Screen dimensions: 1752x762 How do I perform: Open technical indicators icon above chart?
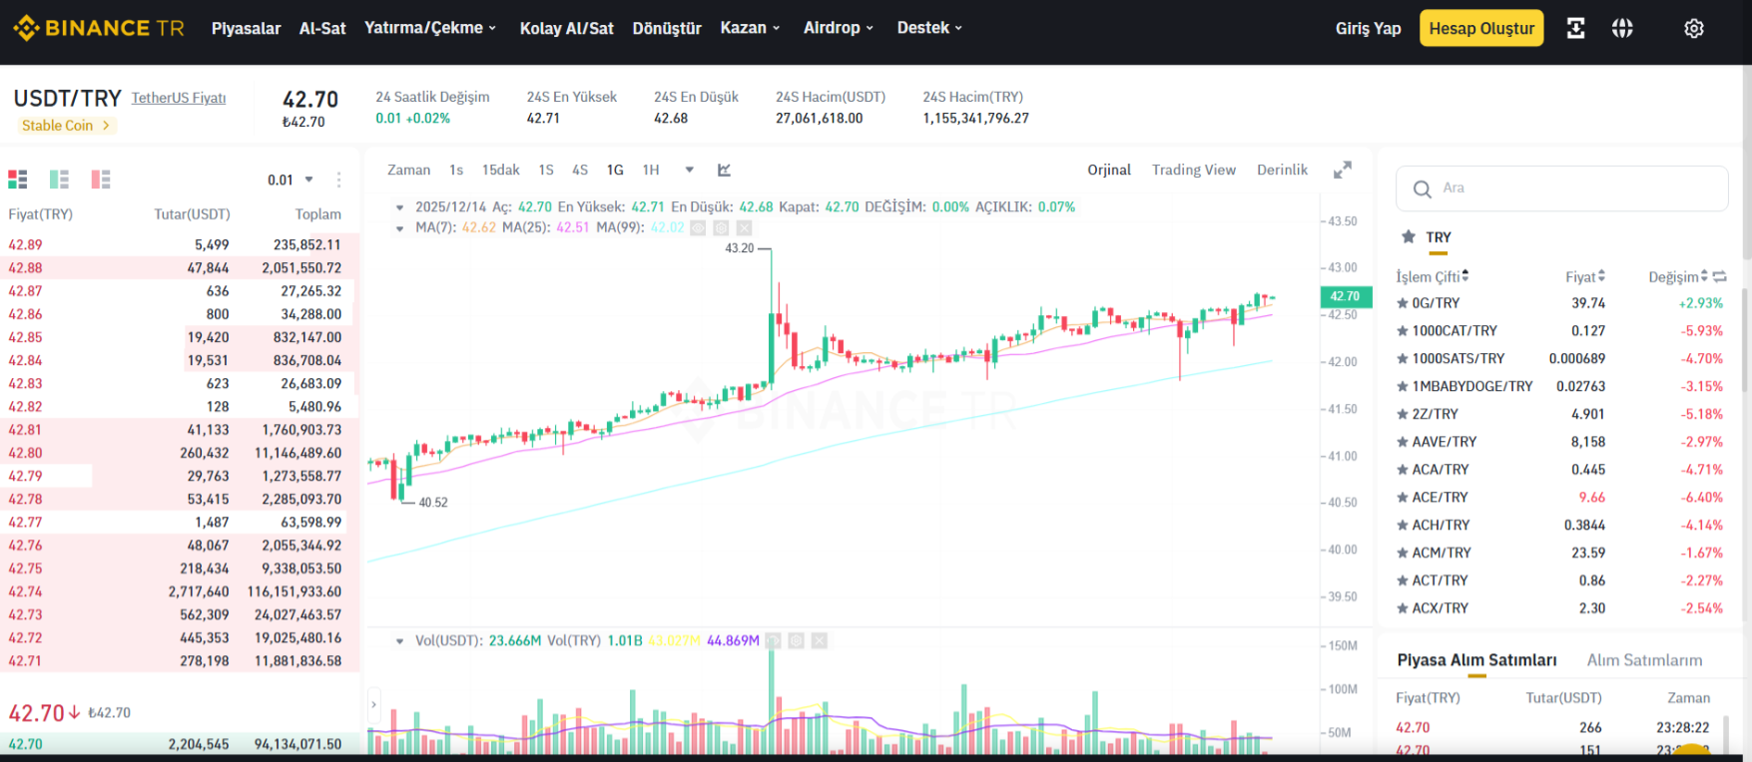coord(724,170)
